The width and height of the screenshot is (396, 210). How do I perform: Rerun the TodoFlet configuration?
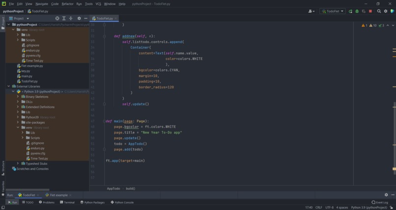tap(350, 11)
